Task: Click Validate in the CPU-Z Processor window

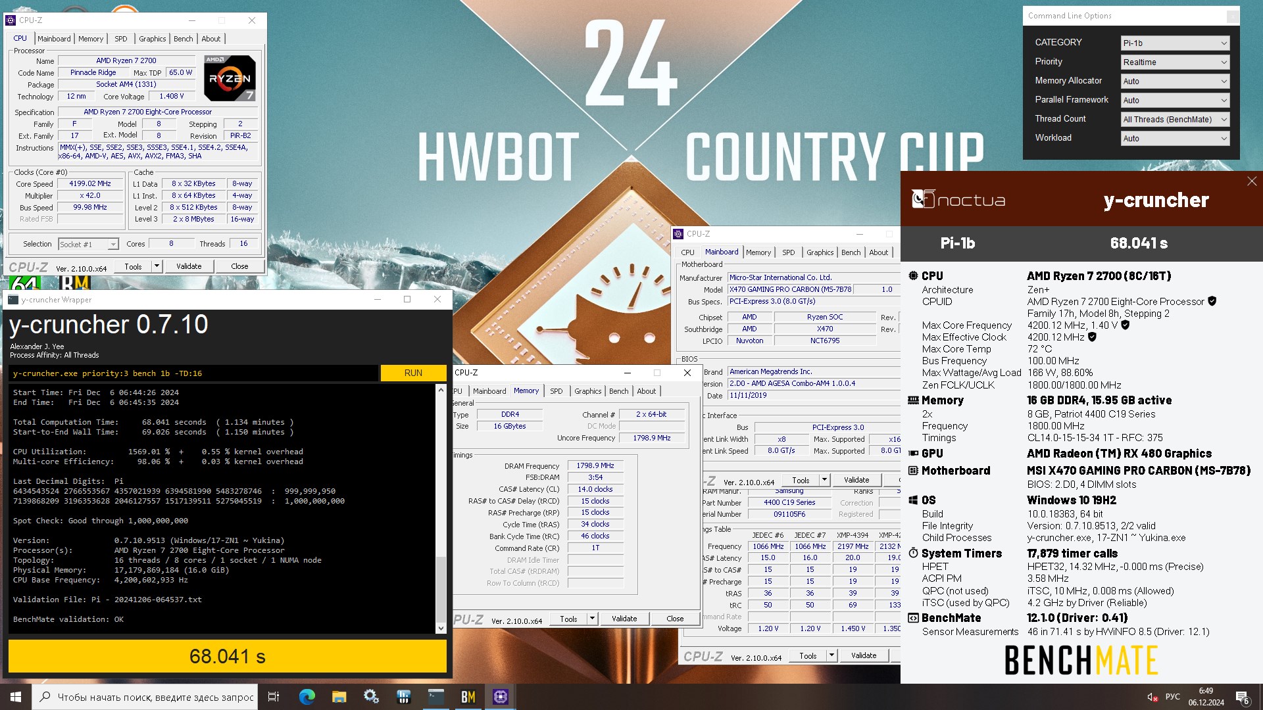Action: [189, 266]
